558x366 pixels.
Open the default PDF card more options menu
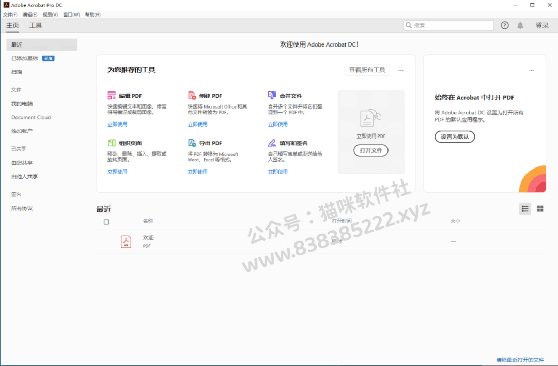point(531,70)
